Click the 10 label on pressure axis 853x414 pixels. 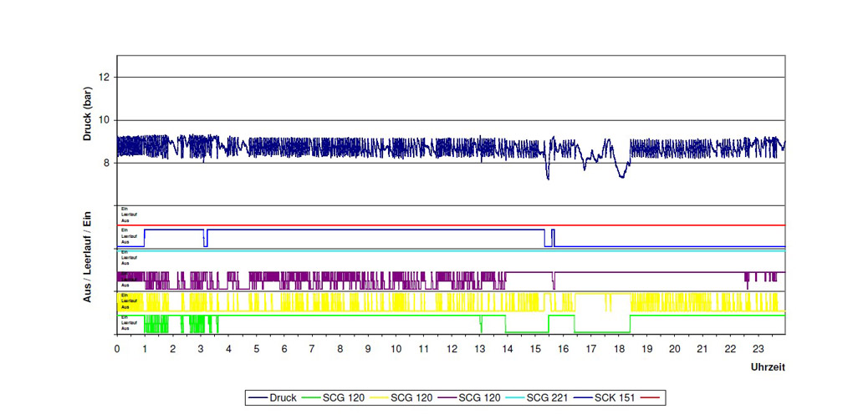pos(105,121)
